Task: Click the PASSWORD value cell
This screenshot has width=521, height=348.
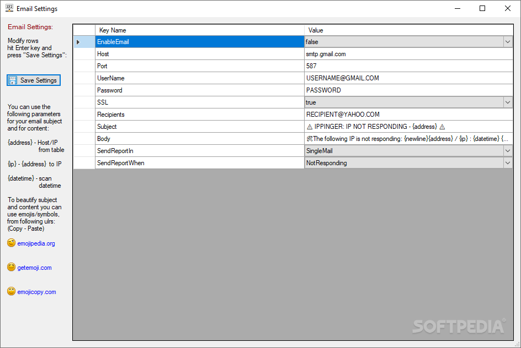Action: (408, 90)
